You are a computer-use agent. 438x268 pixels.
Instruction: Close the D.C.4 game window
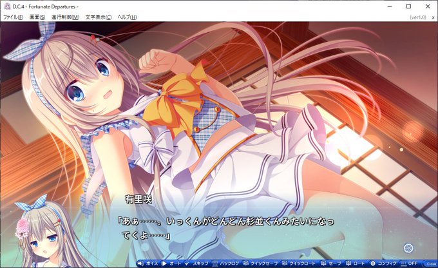428,6
